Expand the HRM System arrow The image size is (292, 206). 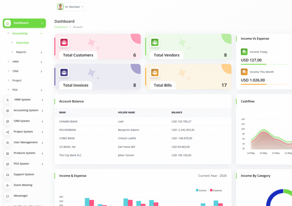[43, 100]
